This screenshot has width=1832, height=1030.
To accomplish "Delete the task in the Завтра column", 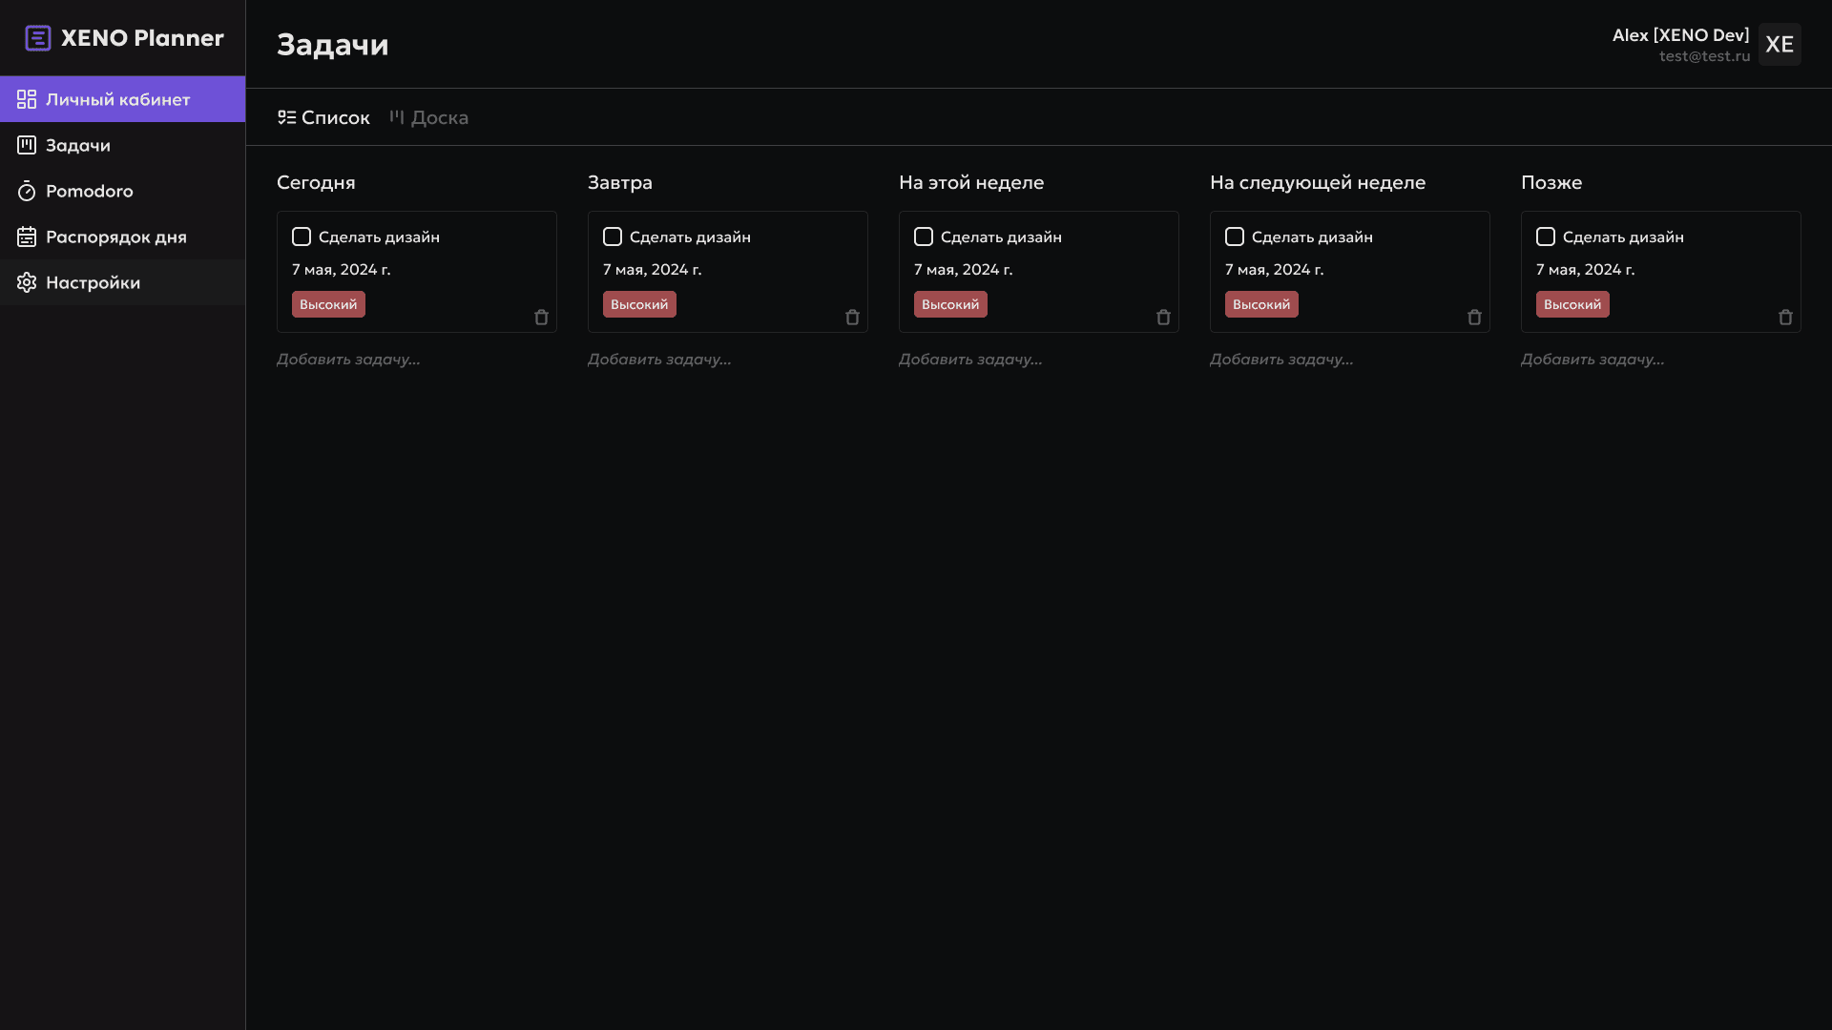I will click(852, 318).
